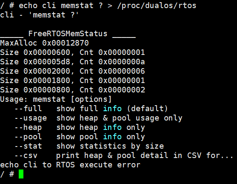The image size is (237, 184).
Task: Click the Cnt 0x0000000a value
Action: 112,62
